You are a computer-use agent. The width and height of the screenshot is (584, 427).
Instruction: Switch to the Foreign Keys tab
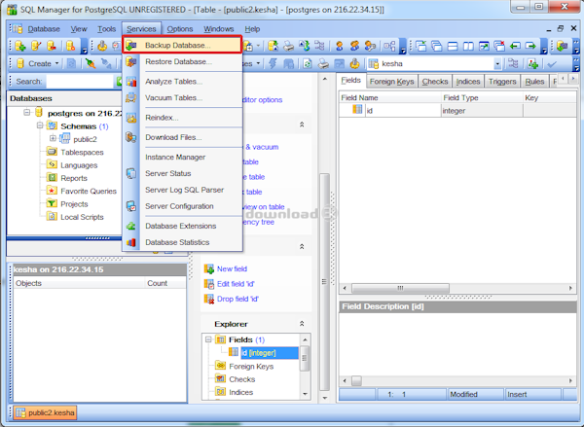[x=394, y=82]
